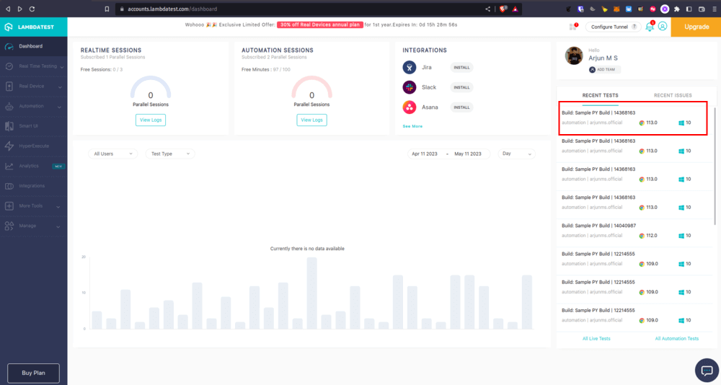The height and width of the screenshot is (385, 721).
Task: Click the HyperExecute lightning icon
Action: click(9, 146)
